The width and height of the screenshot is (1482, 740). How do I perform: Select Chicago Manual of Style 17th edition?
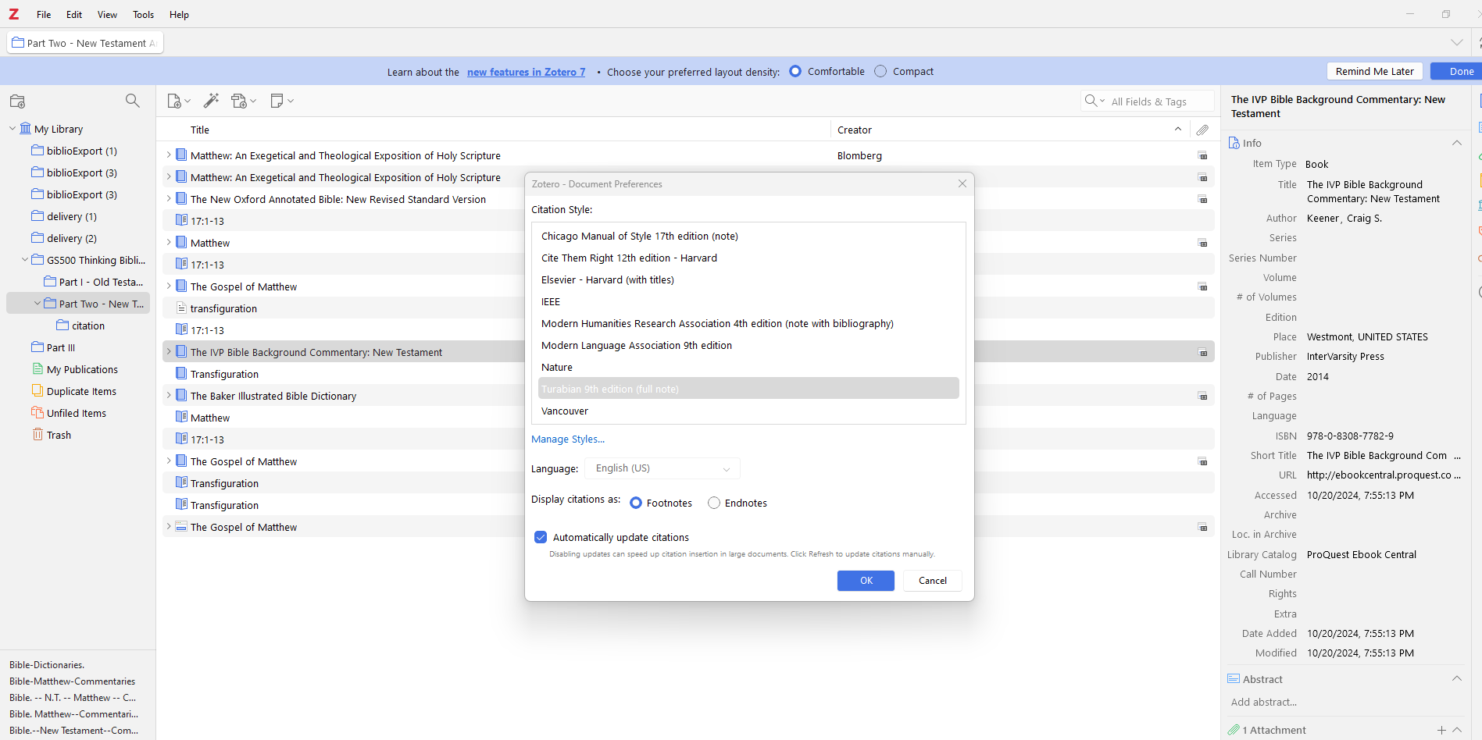click(x=748, y=236)
